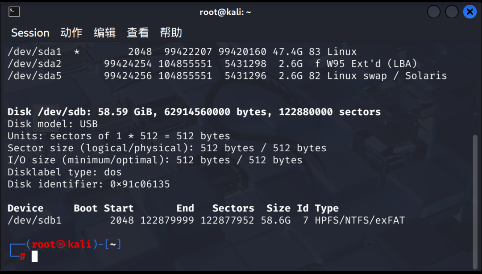Click the Kali skull symbol in the prompt
Screen dimensions: 482x274
coord(62,245)
